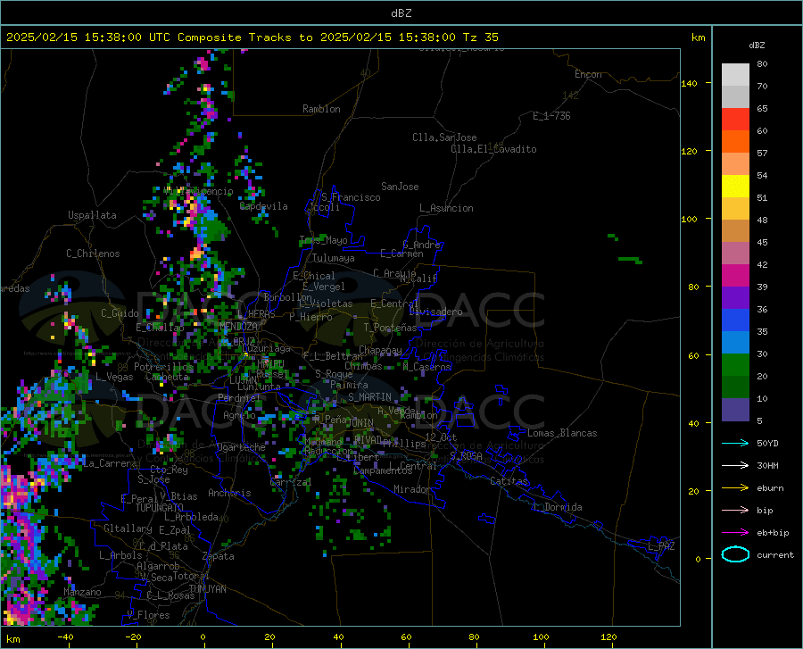
Task: Click the 'S_Francisco' map label
Action: click(x=351, y=197)
